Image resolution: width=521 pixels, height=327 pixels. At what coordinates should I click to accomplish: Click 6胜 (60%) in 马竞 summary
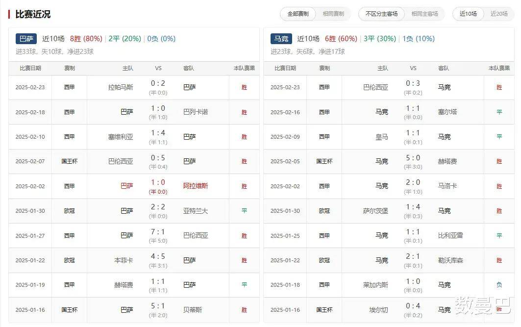[x=341, y=39]
